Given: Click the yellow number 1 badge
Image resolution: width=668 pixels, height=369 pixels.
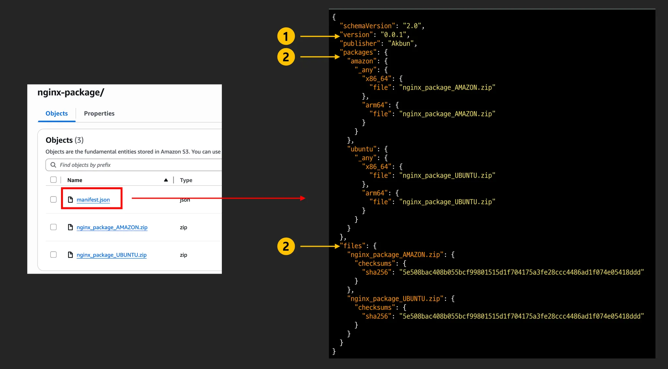Looking at the screenshot, I should click(286, 36).
